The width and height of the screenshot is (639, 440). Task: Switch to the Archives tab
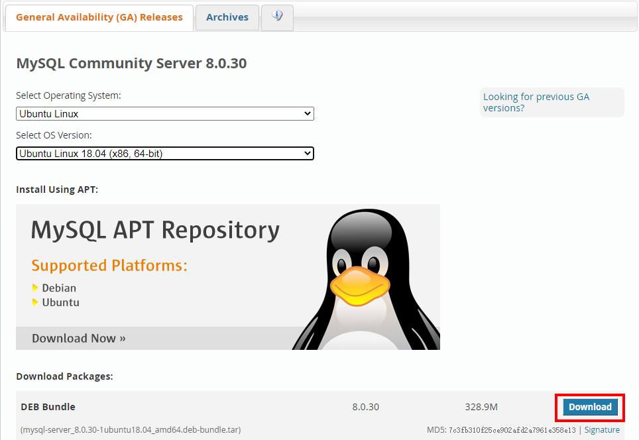point(227,17)
